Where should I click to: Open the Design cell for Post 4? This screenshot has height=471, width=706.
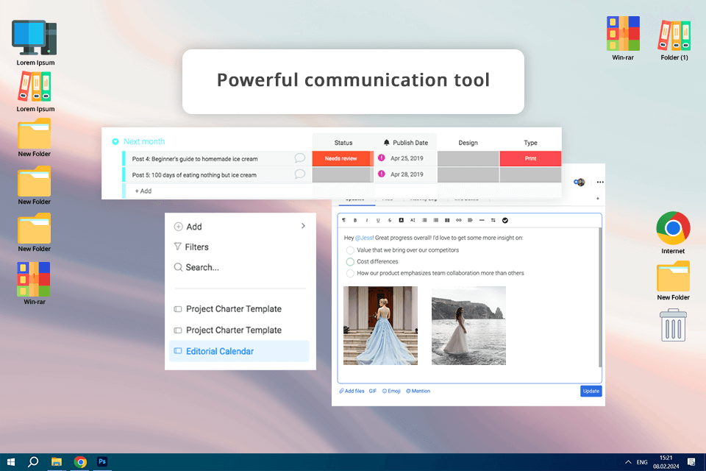(468, 158)
